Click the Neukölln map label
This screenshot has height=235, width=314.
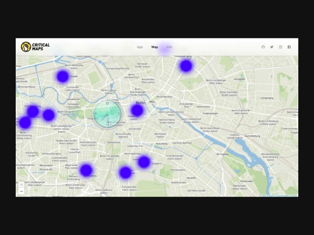tap(191, 178)
